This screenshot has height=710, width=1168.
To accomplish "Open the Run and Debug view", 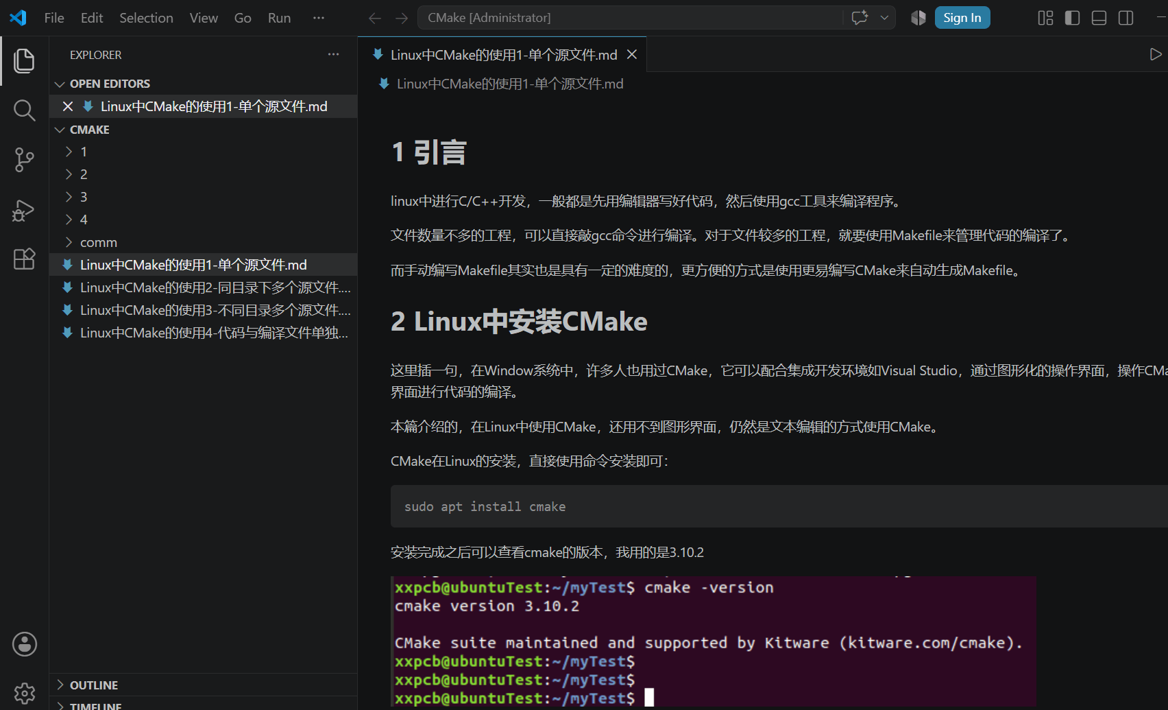I will (x=24, y=210).
